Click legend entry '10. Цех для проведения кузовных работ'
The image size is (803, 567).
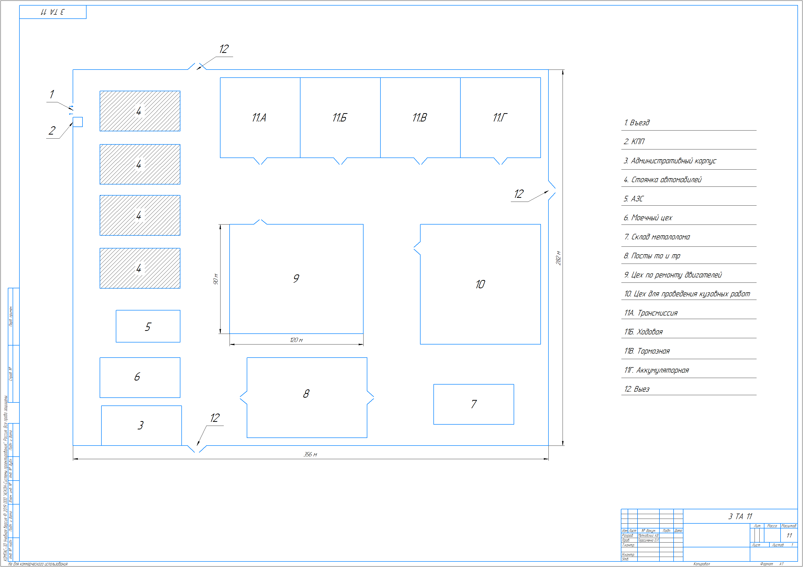(x=687, y=294)
